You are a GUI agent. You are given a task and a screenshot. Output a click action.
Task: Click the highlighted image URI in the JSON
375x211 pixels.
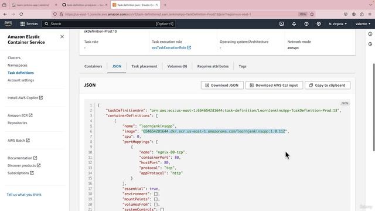point(214,131)
